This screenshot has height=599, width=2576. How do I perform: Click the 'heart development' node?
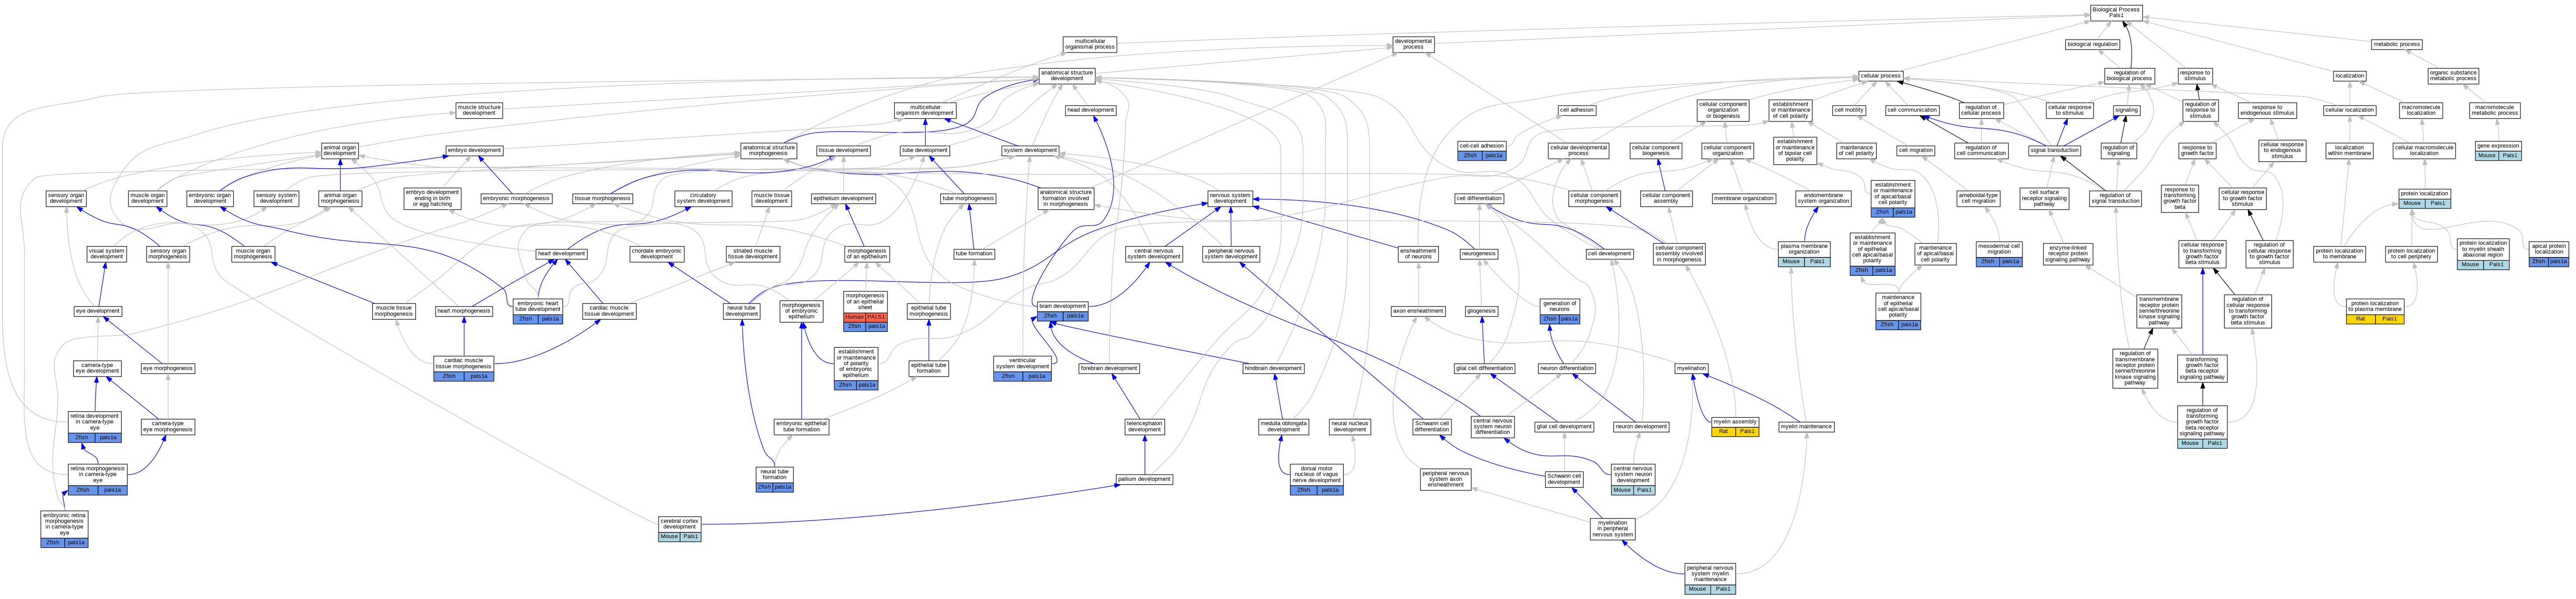click(561, 254)
